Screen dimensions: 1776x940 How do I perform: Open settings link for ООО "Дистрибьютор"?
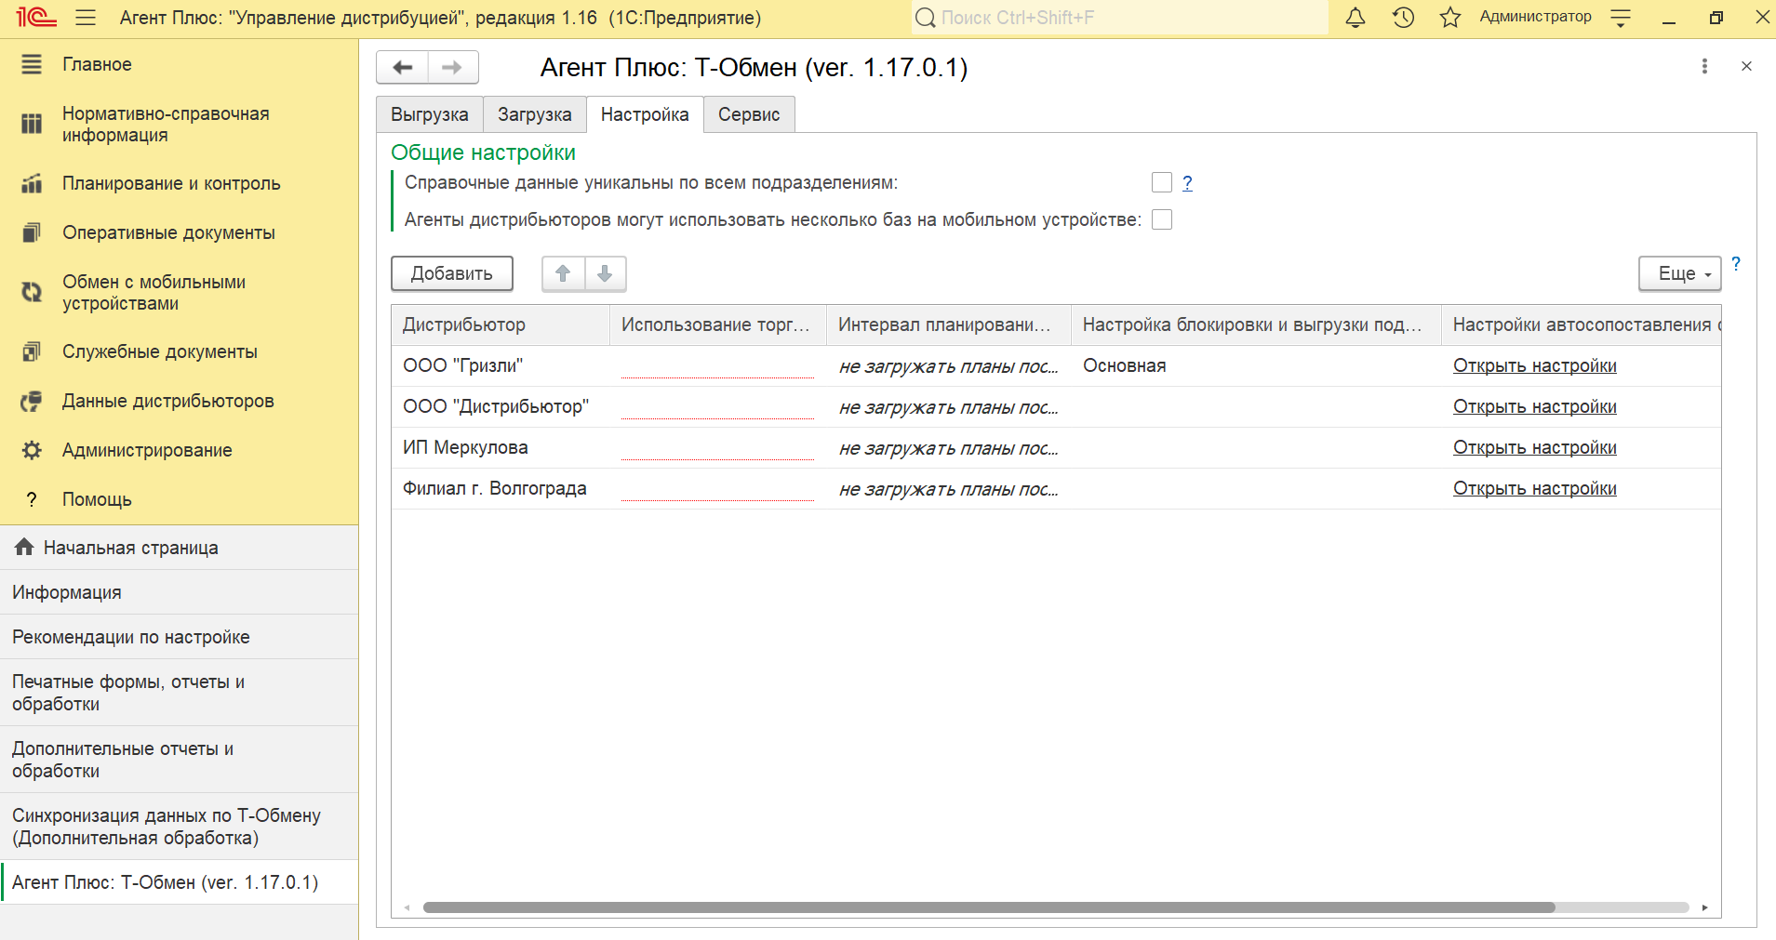point(1534,406)
